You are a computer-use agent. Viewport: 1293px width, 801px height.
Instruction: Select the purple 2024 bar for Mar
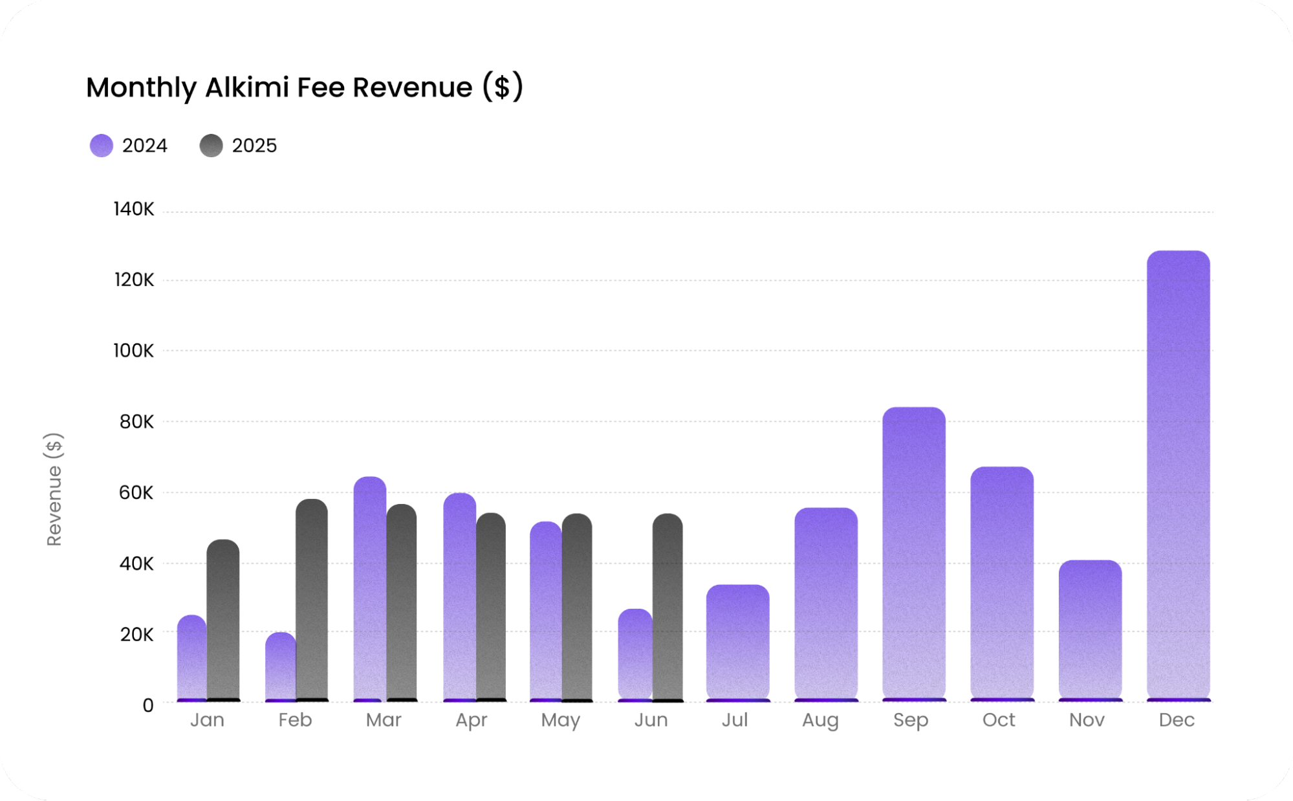coord(370,589)
